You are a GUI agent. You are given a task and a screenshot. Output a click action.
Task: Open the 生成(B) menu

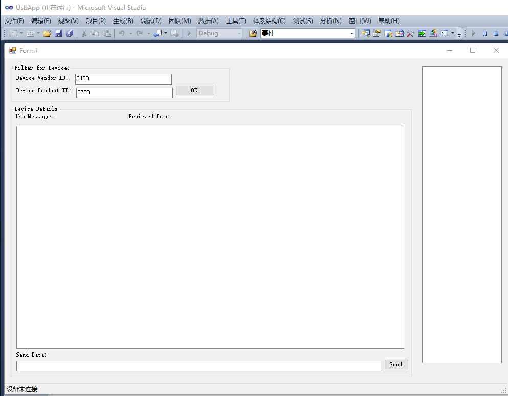pyautogui.click(x=123, y=21)
